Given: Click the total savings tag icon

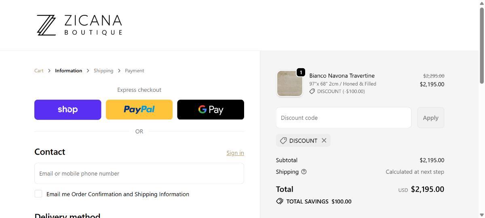Looking at the screenshot, I should 279,201.
